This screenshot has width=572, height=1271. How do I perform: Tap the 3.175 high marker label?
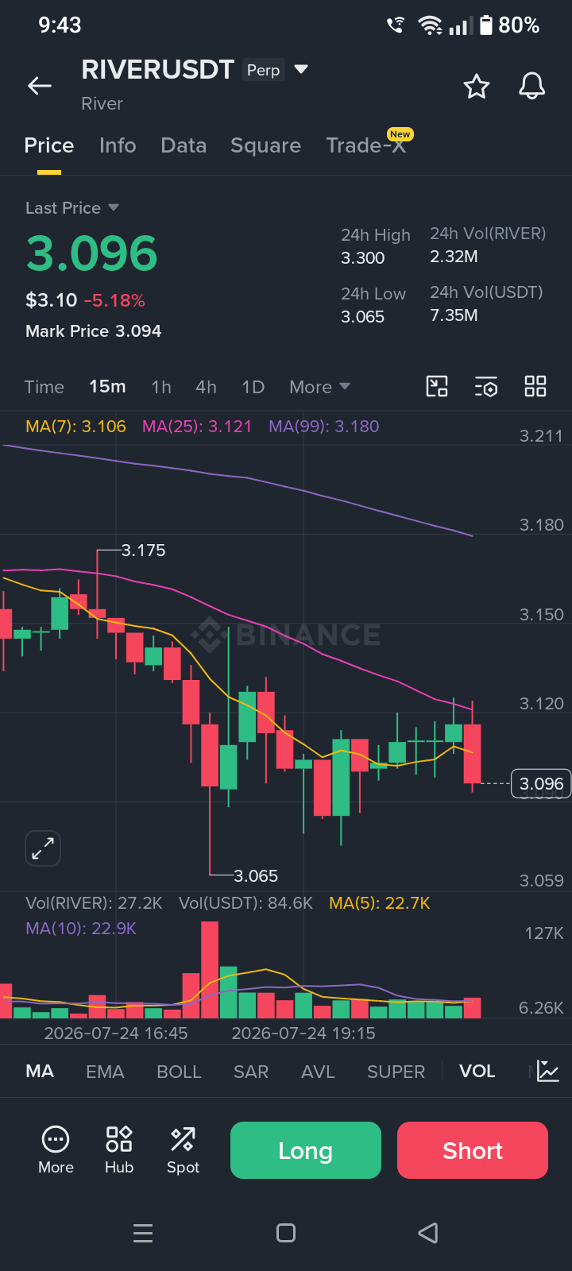pos(144,551)
